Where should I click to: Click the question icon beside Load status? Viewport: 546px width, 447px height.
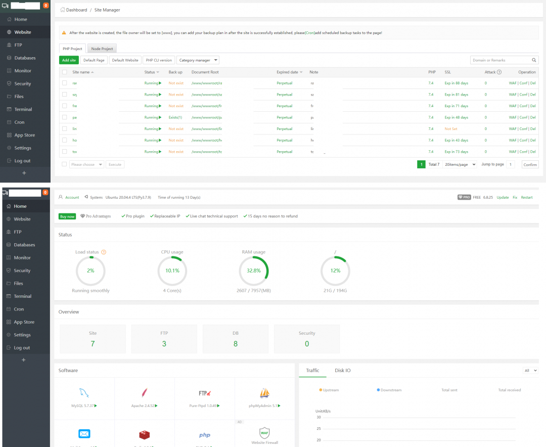tap(104, 252)
